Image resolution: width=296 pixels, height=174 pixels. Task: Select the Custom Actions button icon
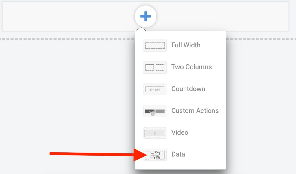155,111
